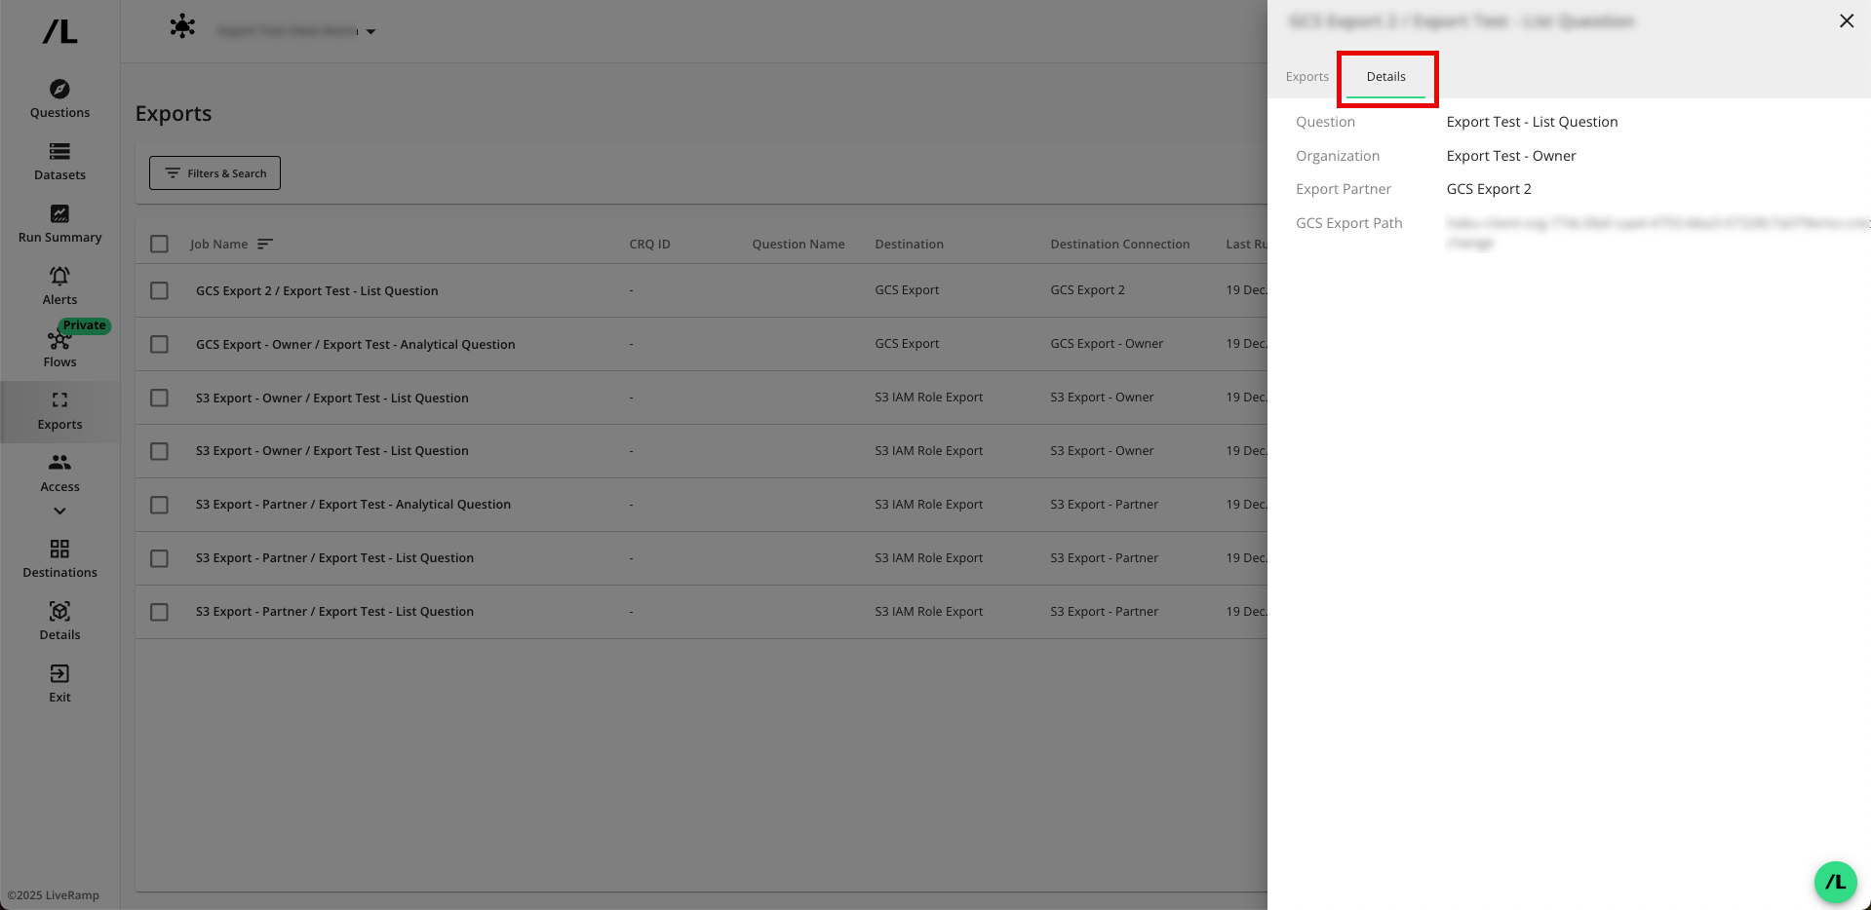Screen dimensions: 1871x910
Task: Sort by Job Name sort icon
Action: [x=265, y=244]
